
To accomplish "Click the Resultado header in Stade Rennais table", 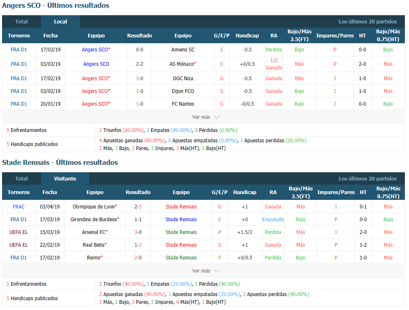I will coord(138,192).
